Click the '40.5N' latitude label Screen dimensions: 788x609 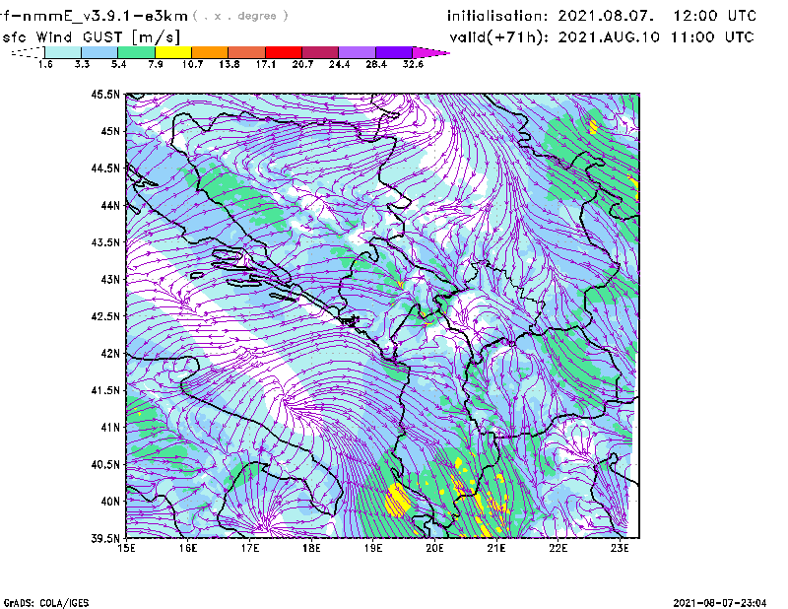point(105,465)
